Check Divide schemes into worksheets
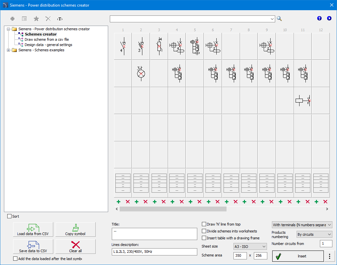 point(204,231)
